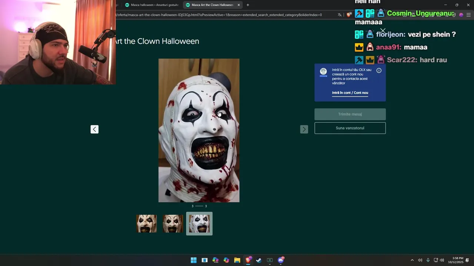This screenshot has height=266, width=474.
Task: Click the microphone icon in system tray
Action: click(x=428, y=260)
